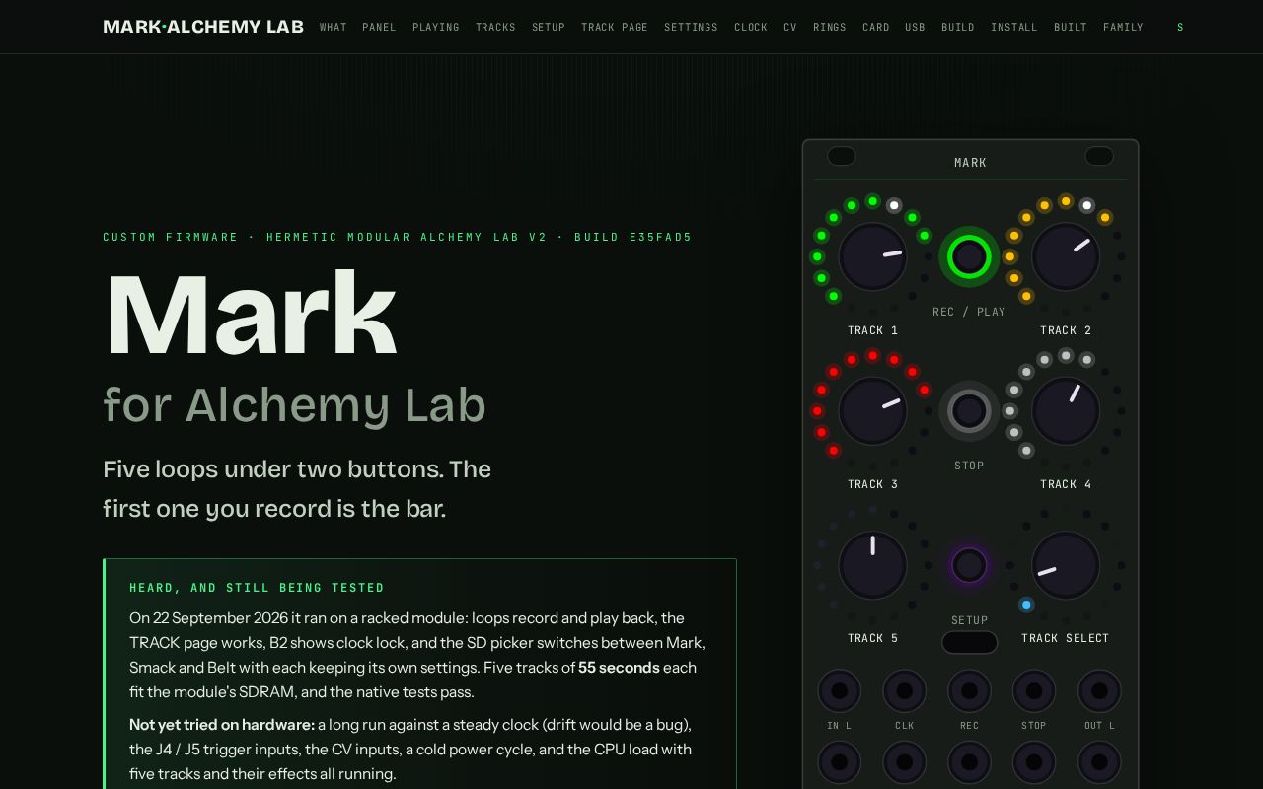Click the OUT L jack socket
The height and width of the screenshot is (789, 1263).
point(1099,691)
